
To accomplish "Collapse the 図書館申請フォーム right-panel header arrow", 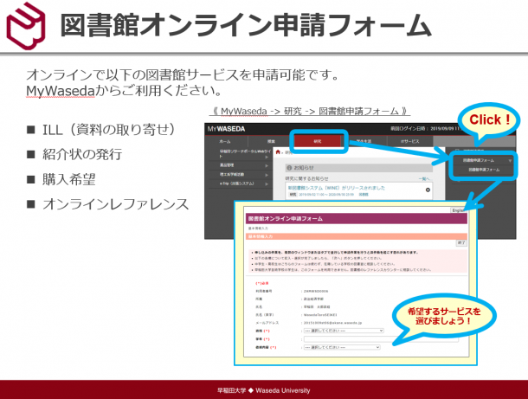I will [510, 161].
